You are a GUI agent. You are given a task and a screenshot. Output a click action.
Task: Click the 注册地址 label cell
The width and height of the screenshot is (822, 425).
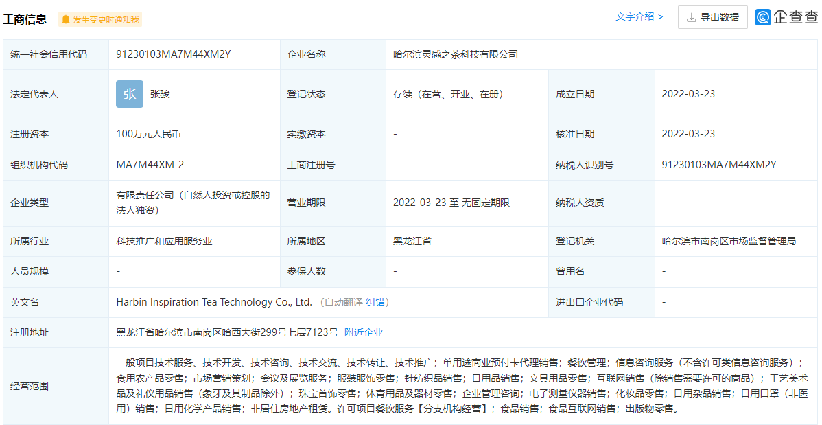click(x=56, y=333)
